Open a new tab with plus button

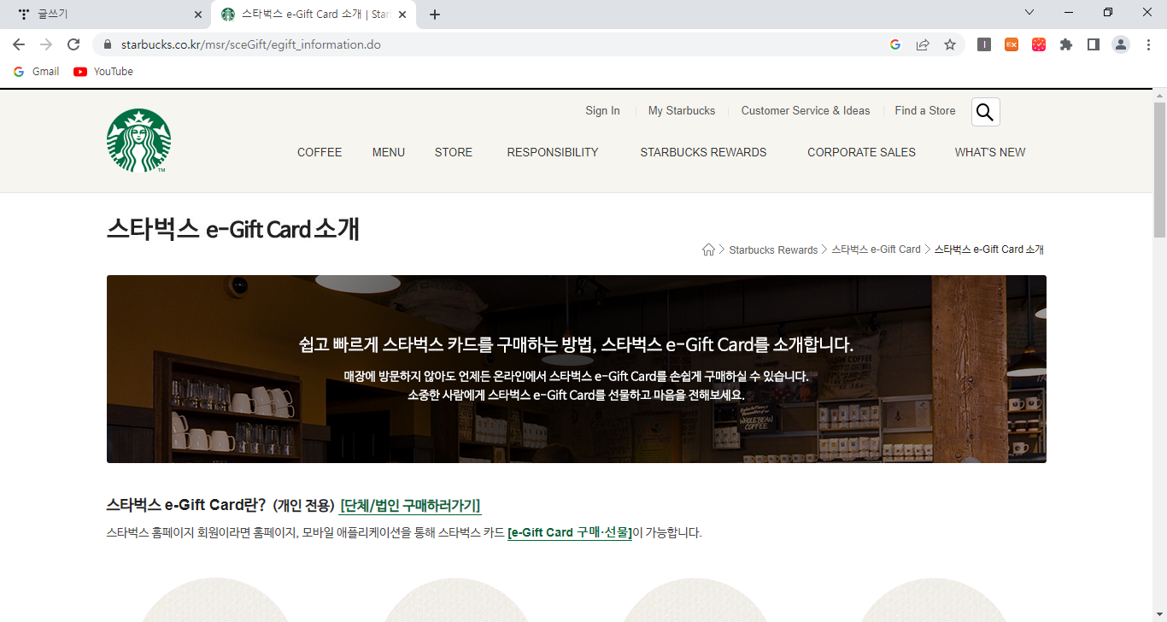435,15
